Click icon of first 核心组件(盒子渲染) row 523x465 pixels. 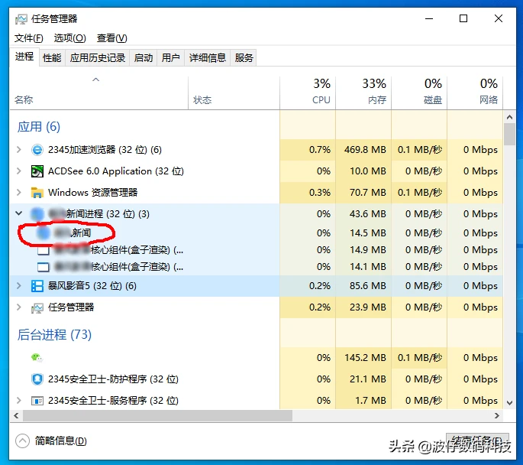(x=44, y=250)
